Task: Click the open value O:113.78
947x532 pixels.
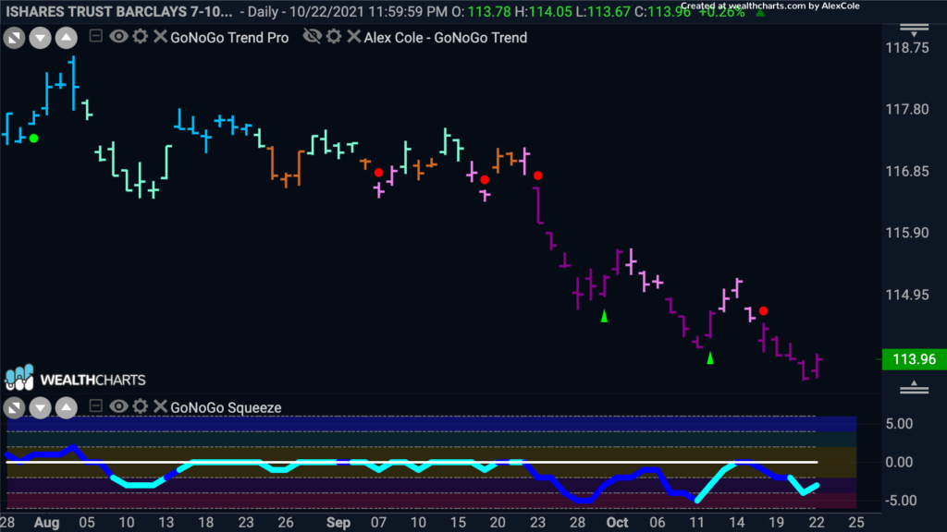Action: pos(481,11)
